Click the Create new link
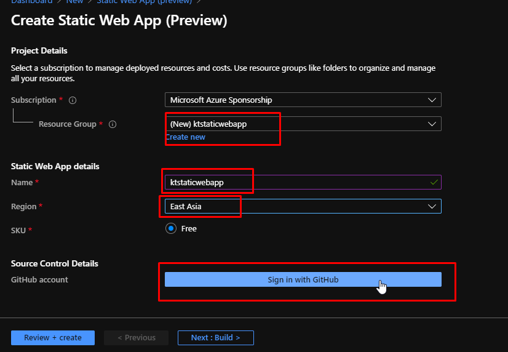Screen dimensions: 508x352 pos(185,137)
